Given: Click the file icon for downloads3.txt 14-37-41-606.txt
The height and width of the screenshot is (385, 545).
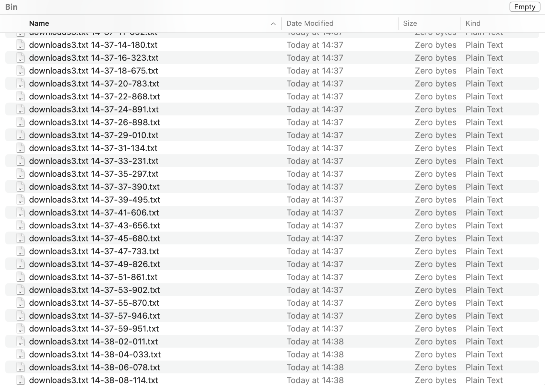Looking at the screenshot, I should [21, 212].
